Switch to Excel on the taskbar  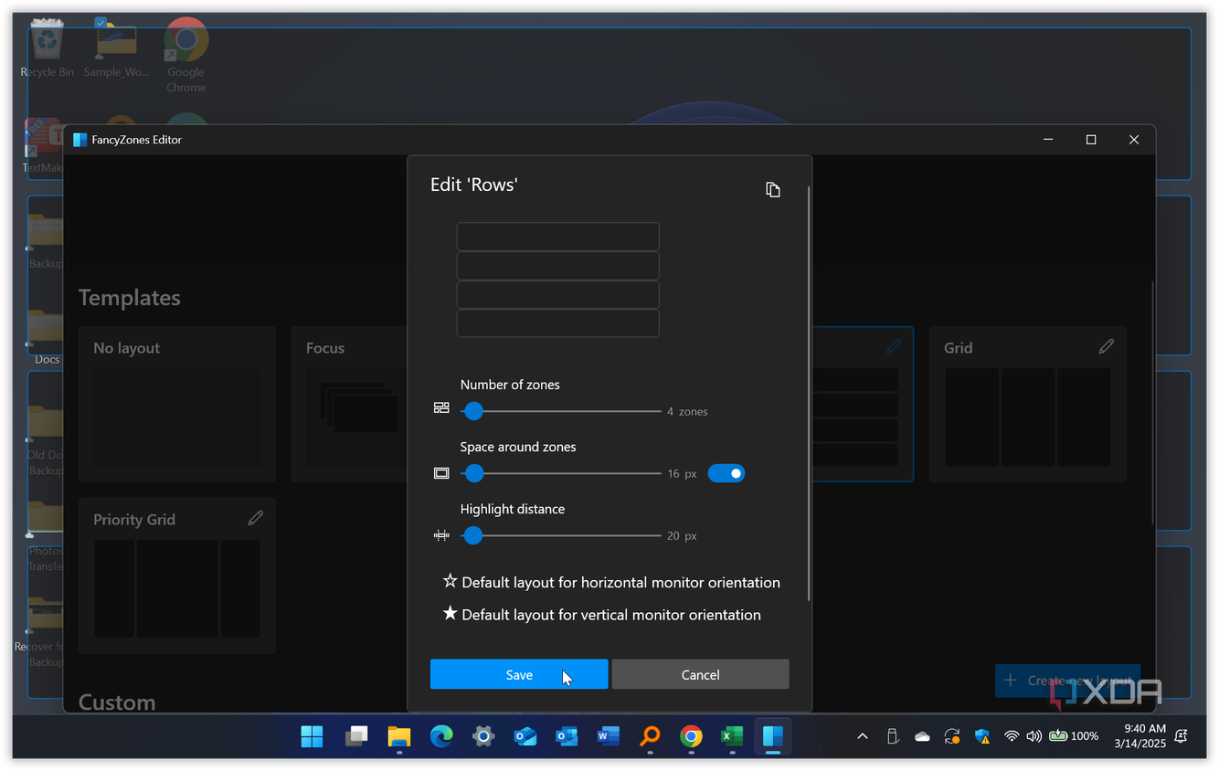coord(732,736)
